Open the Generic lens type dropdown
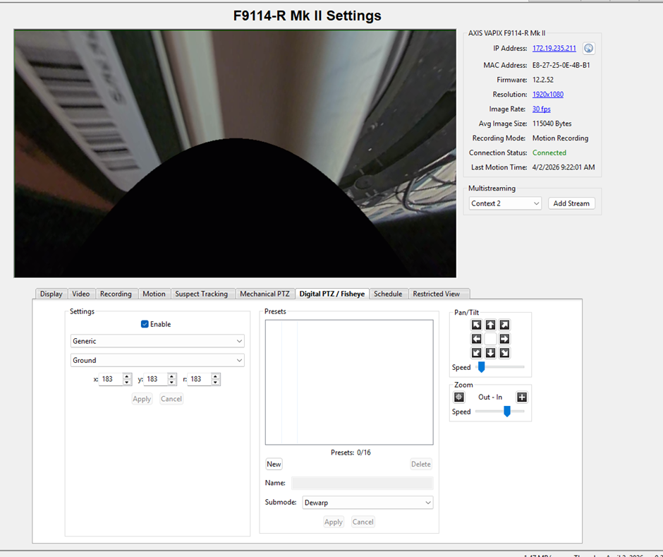Screen dimensions: 663x557 157,341
